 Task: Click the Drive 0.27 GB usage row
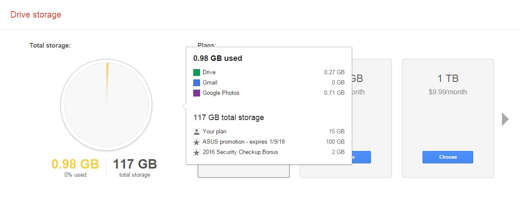269,72
